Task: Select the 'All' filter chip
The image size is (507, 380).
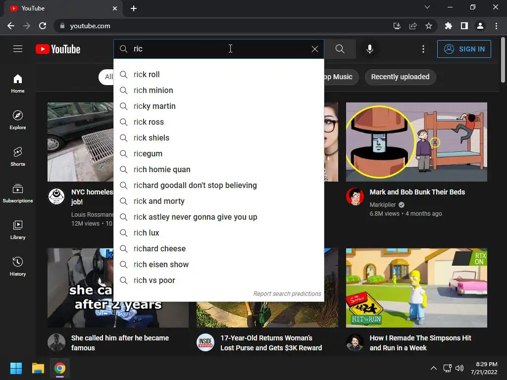Action: tap(106, 77)
